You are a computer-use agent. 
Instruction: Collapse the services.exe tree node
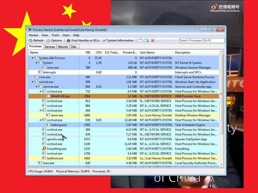(36, 86)
